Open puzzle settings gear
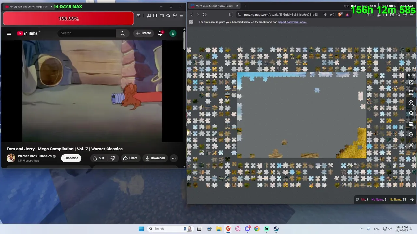Image resolution: width=417 pixels, height=234 pixels. (411, 134)
